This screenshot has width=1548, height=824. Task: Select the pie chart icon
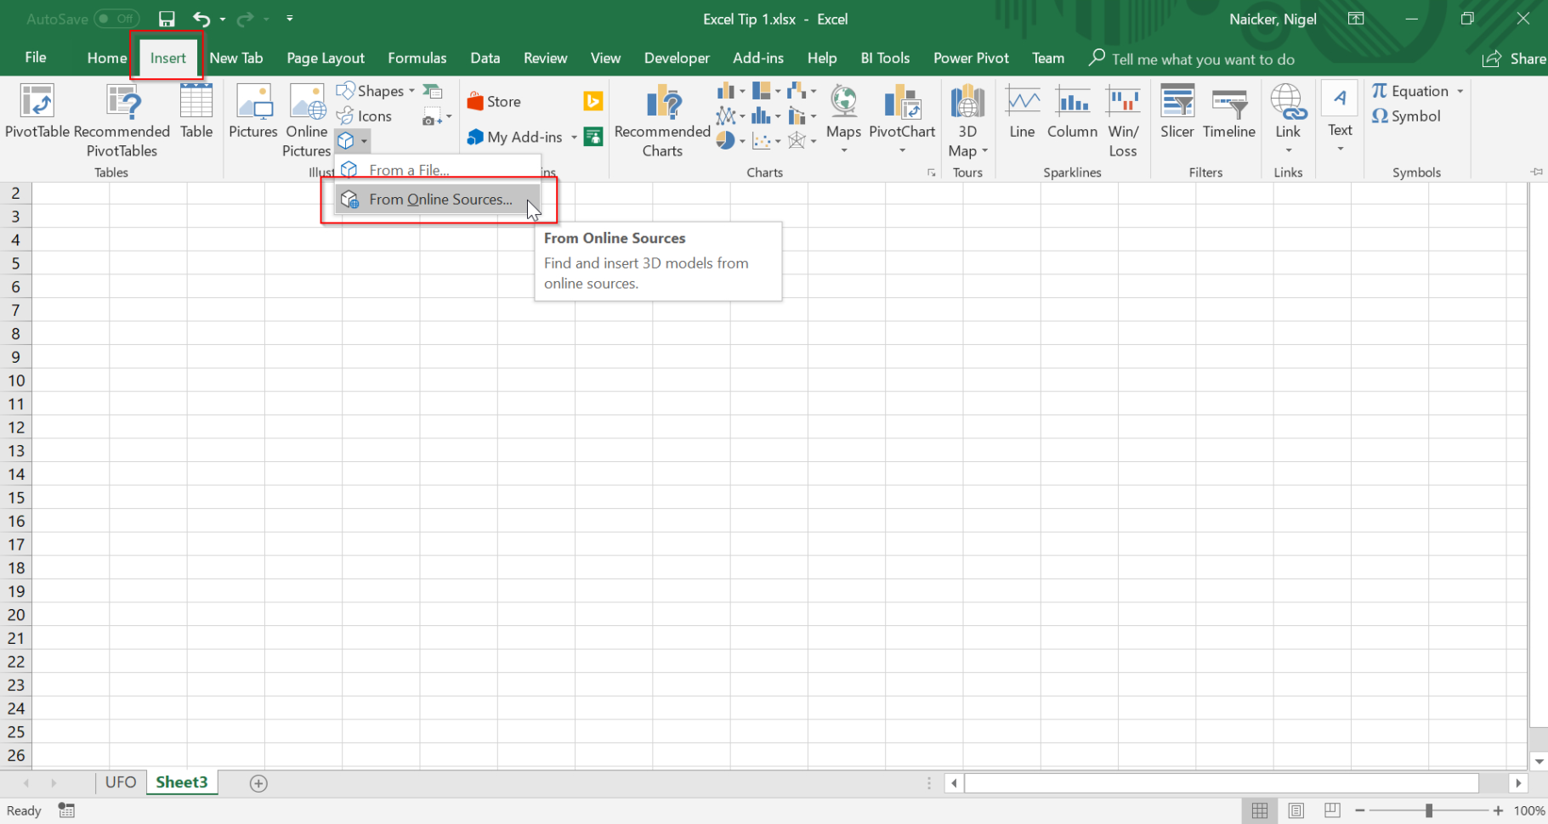(727, 141)
